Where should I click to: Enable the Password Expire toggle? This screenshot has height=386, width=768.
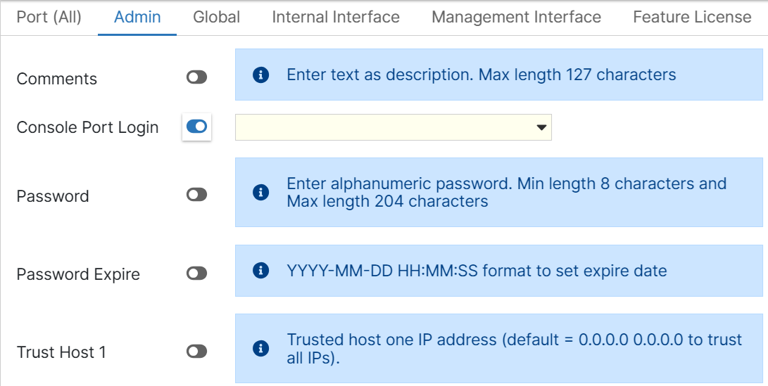(x=197, y=274)
